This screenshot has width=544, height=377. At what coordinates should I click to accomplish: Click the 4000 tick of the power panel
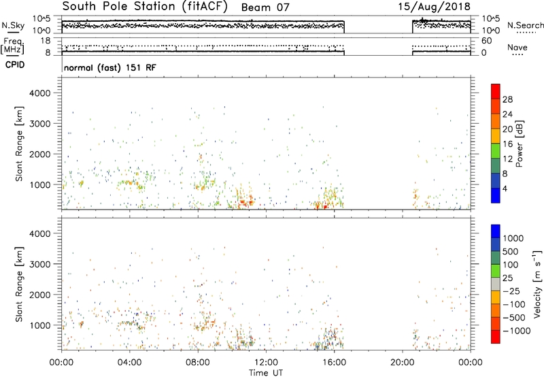click(40, 93)
